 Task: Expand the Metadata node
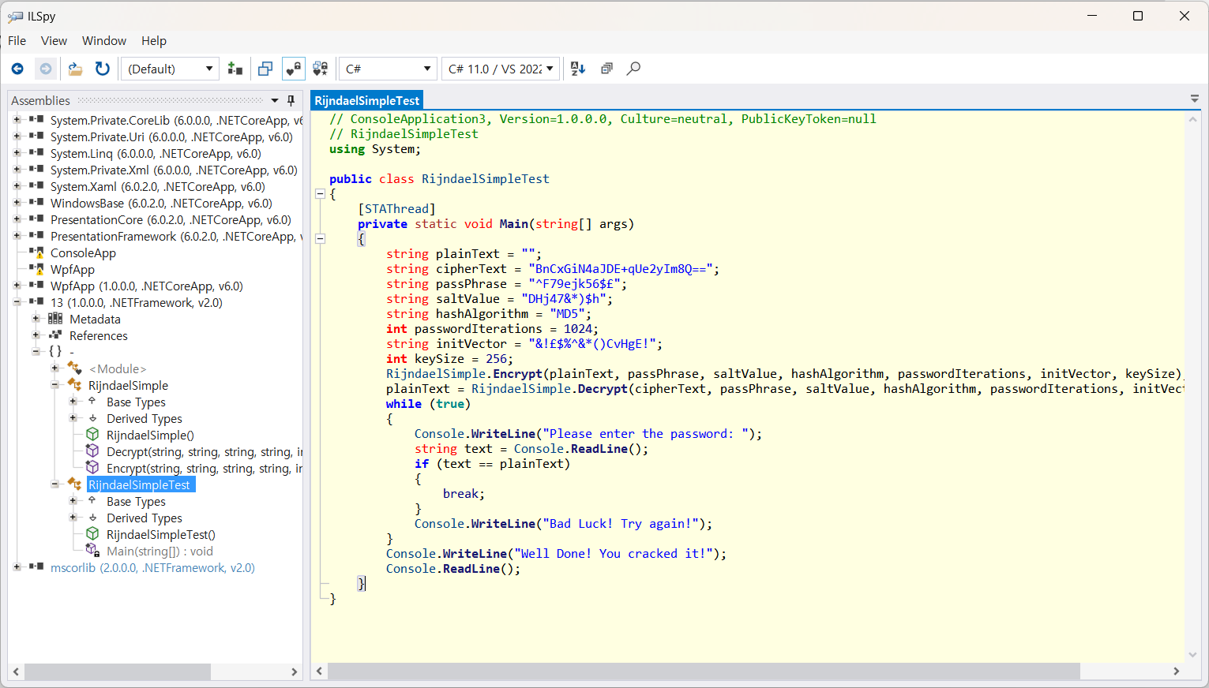(x=36, y=319)
